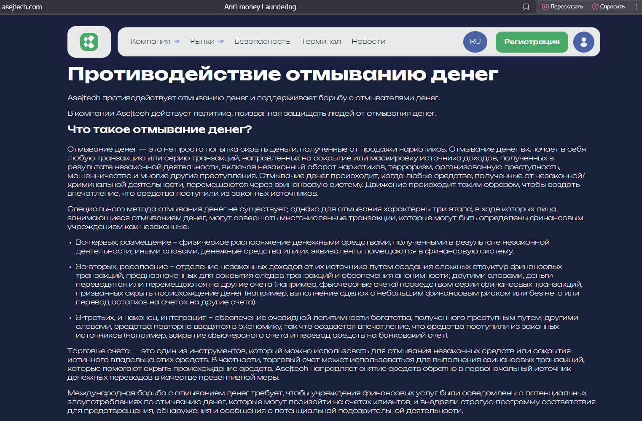Open the Терминал section

pos(320,41)
